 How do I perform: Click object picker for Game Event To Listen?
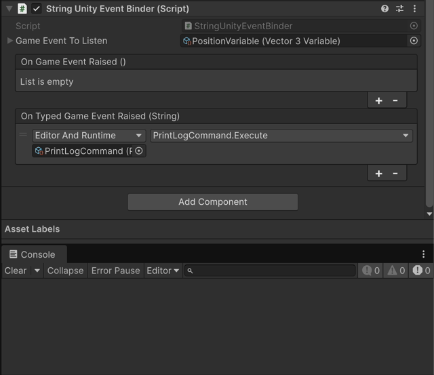[x=414, y=41]
